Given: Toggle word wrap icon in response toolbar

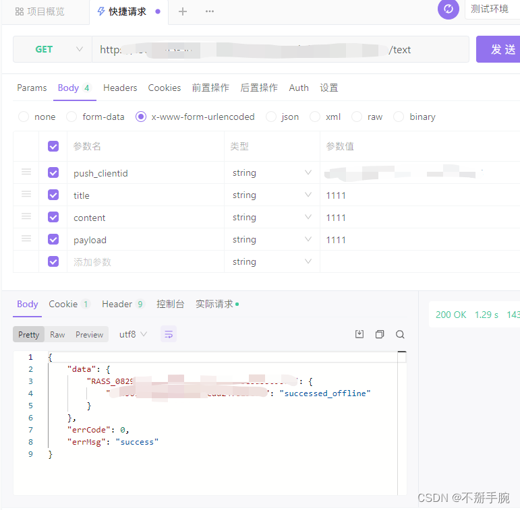Looking at the screenshot, I should pos(169,334).
